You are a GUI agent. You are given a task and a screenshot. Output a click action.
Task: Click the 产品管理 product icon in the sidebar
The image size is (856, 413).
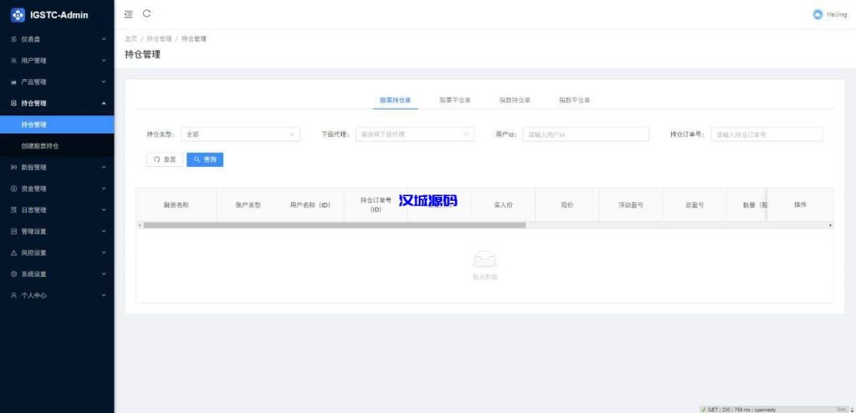(13, 83)
